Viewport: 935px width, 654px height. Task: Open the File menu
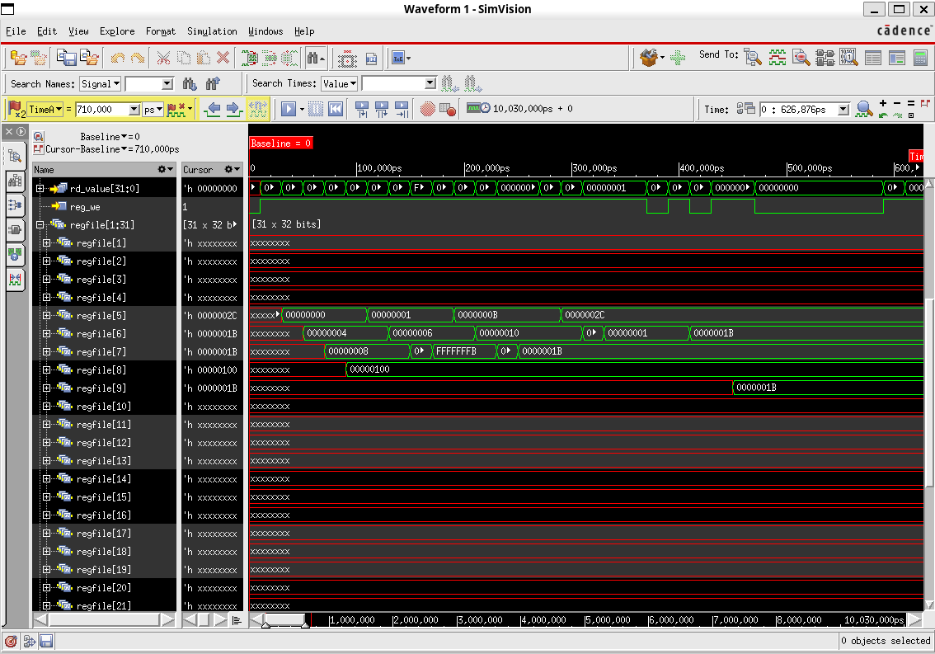[x=16, y=31]
